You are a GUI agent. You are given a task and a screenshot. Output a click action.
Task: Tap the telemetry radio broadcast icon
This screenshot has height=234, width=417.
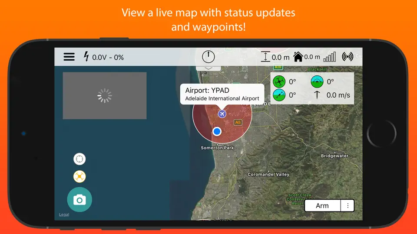point(347,56)
